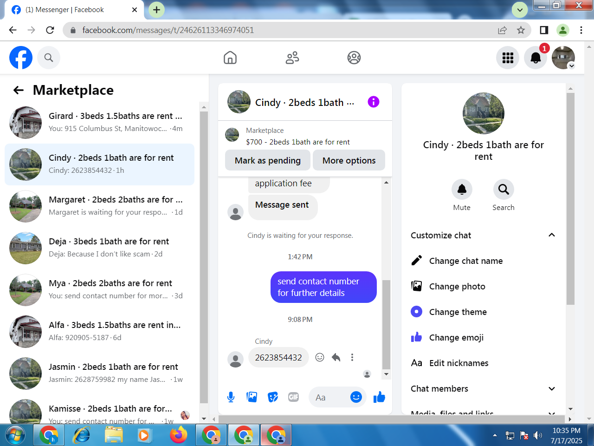Reply to the 2623854432 message
The width and height of the screenshot is (594, 446).
pos(336,357)
